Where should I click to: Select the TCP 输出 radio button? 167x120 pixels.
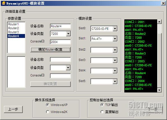click(102, 105)
